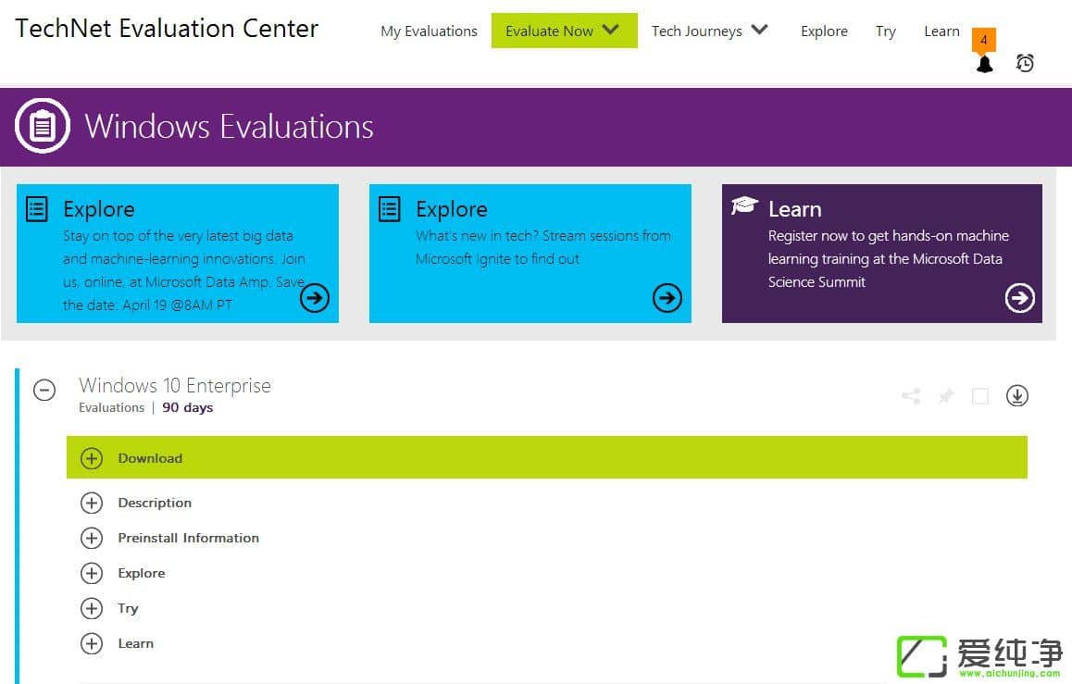1072x684 pixels.
Task: Open Explore in the top navigation
Action: 824,31
